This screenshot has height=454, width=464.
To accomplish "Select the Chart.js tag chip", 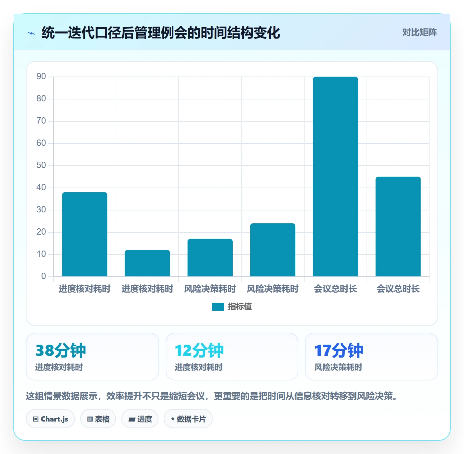I will click(x=50, y=419).
